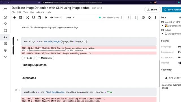This screenshot has height=102, width=181.
Task: Click the Settings section header
Action: click(x=165, y=41)
